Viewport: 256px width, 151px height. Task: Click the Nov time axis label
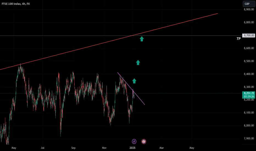click(x=104, y=148)
